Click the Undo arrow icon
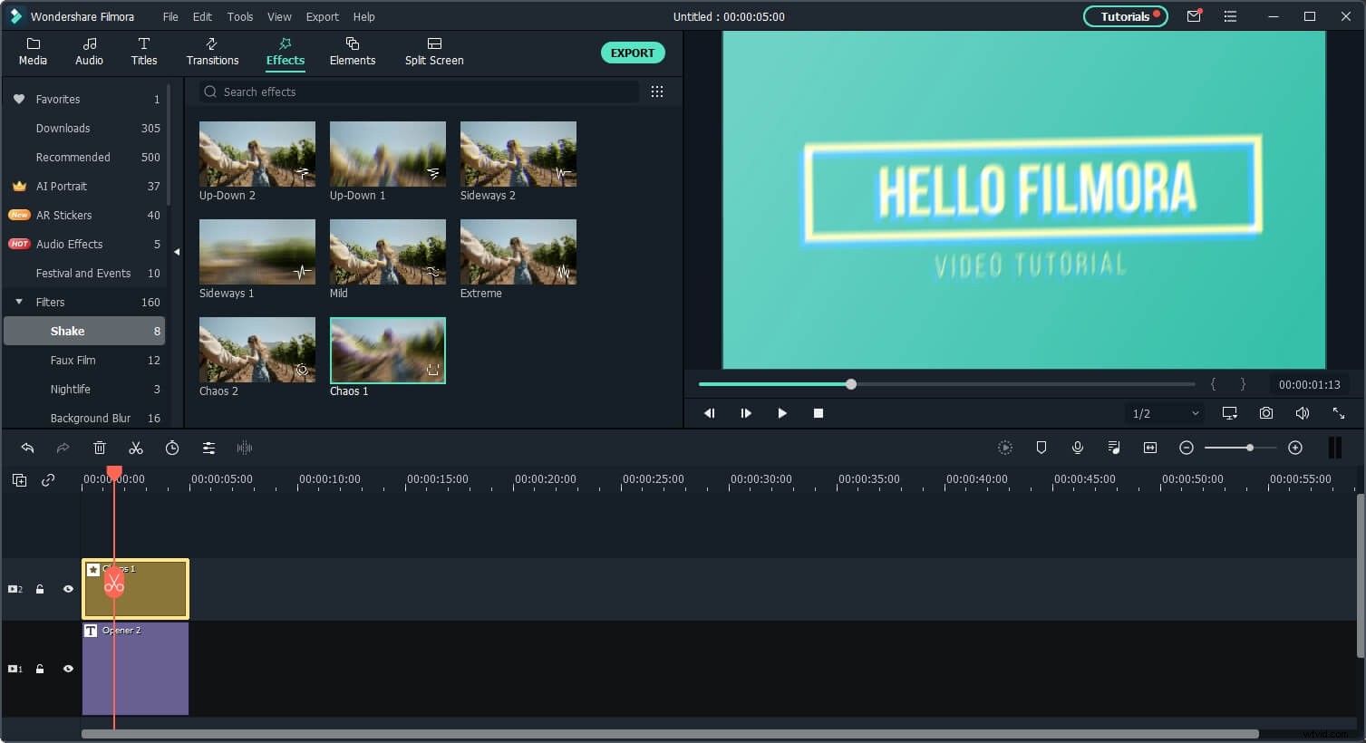 [x=27, y=447]
